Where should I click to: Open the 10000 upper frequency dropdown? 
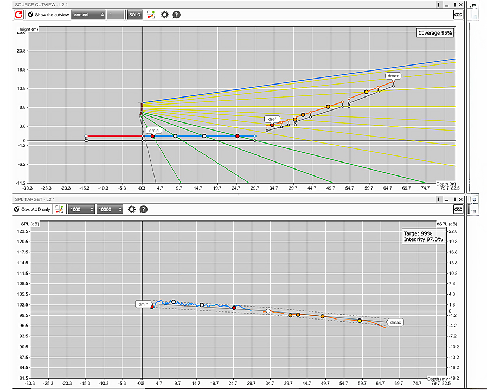tap(110, 209)
